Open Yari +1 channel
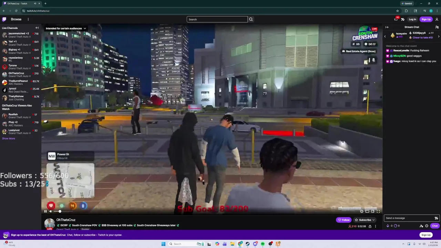 (20, 43)
